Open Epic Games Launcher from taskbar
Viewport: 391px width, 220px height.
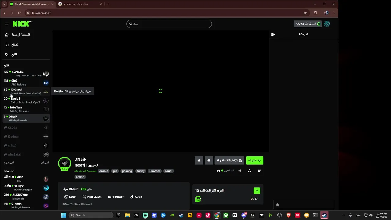[x=118, y=215]
